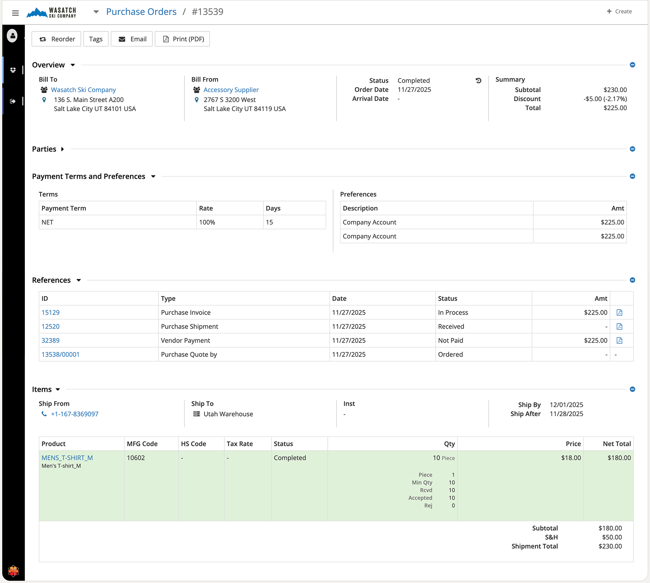Toggle the Items section collapse circle
This screenshot has height=583, width=650.
(632, 389)
